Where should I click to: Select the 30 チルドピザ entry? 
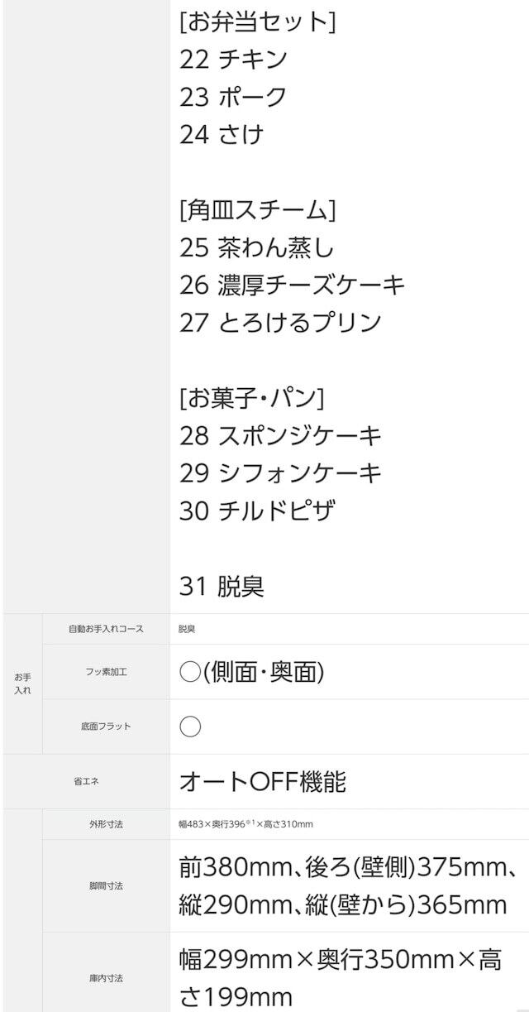pos(256,511)
